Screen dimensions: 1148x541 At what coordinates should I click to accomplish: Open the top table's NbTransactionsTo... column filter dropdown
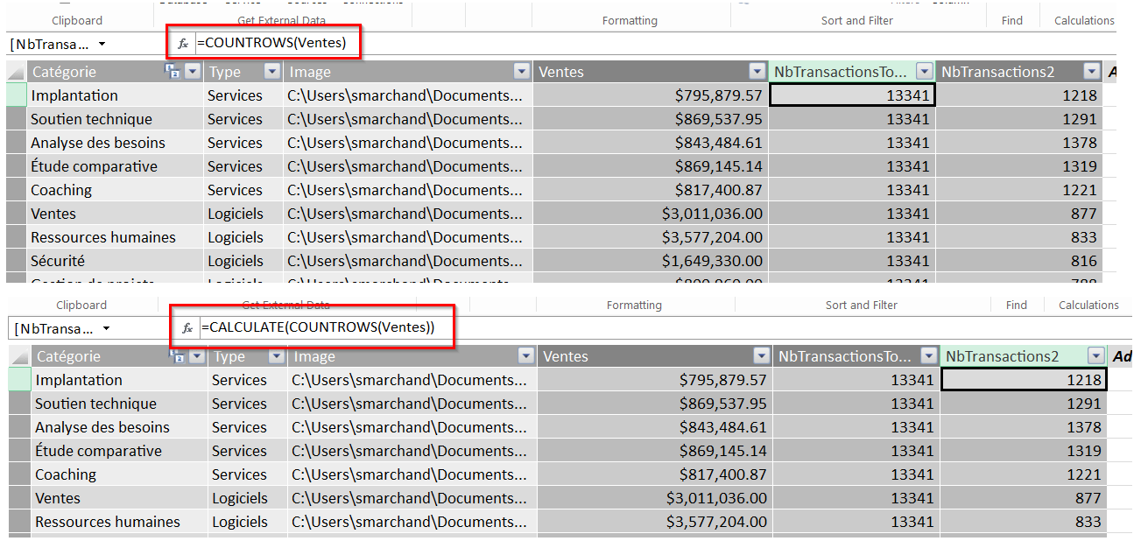point(924,73)
